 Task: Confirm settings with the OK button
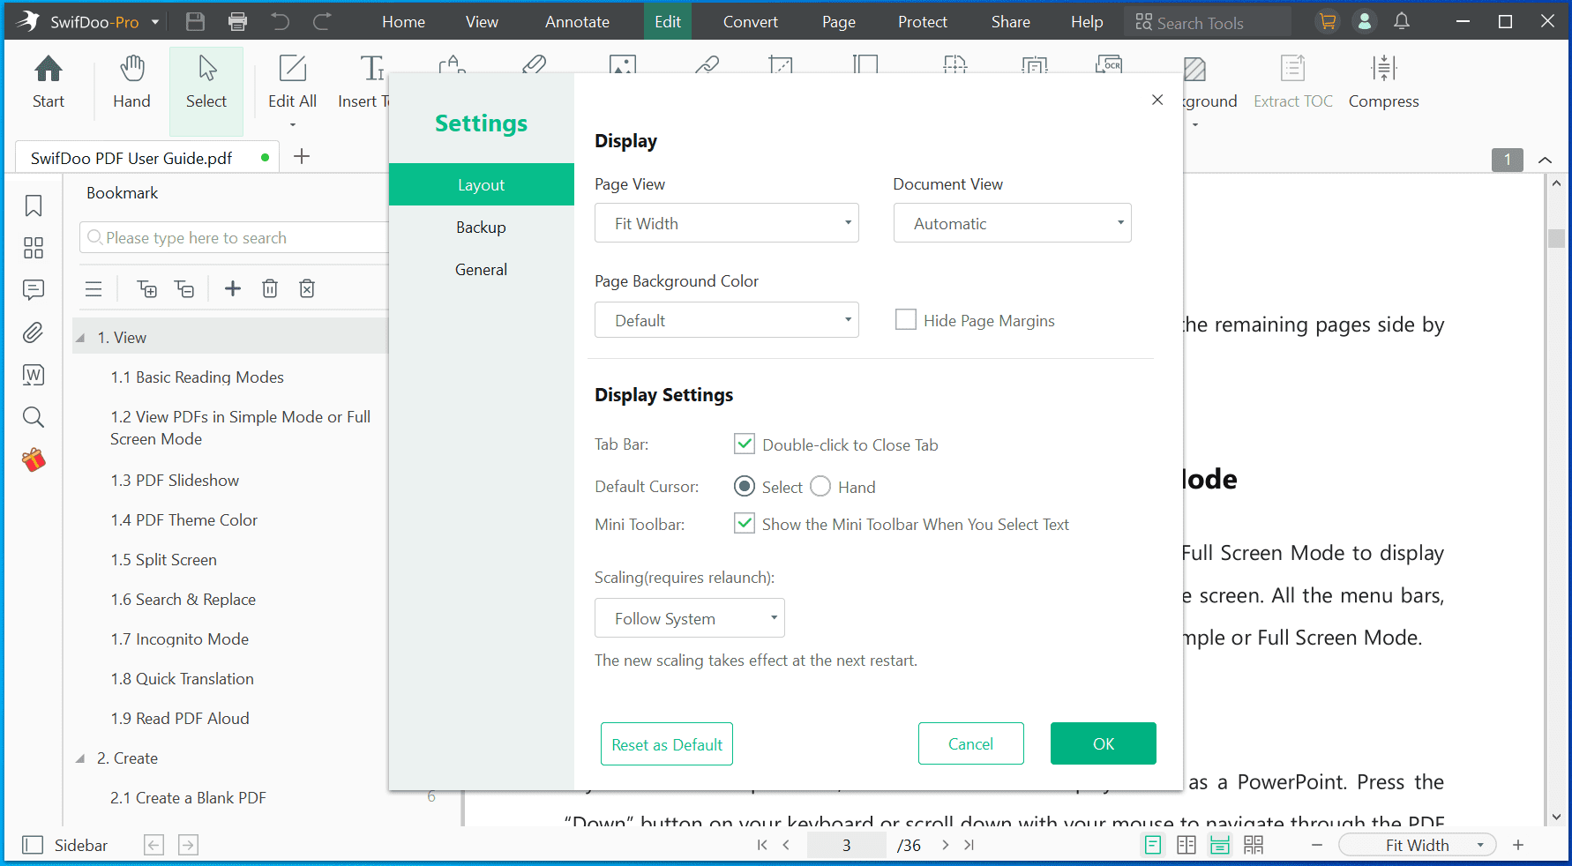1104,743
